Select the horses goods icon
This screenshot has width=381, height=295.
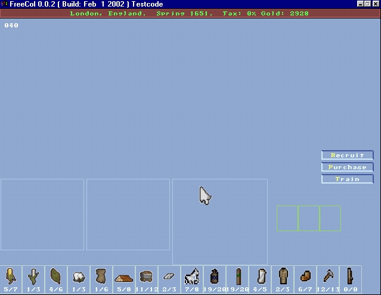pyautogui.click(x=192, y=276)
